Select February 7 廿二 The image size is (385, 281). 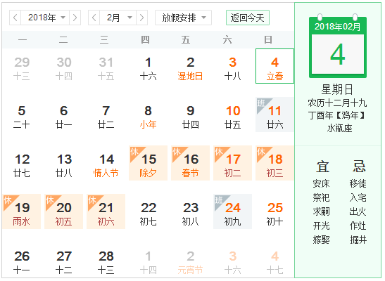(x=106, y=115)
